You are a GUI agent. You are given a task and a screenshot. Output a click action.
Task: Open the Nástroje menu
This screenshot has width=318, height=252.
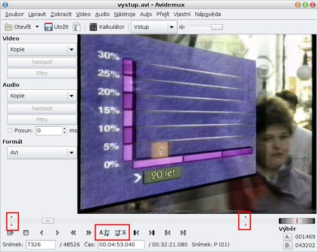pyautogui.click(x=125, y=14)
